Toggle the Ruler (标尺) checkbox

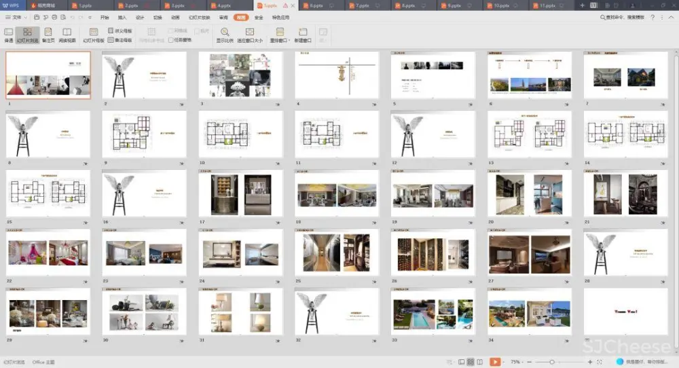tap(196, 31)
